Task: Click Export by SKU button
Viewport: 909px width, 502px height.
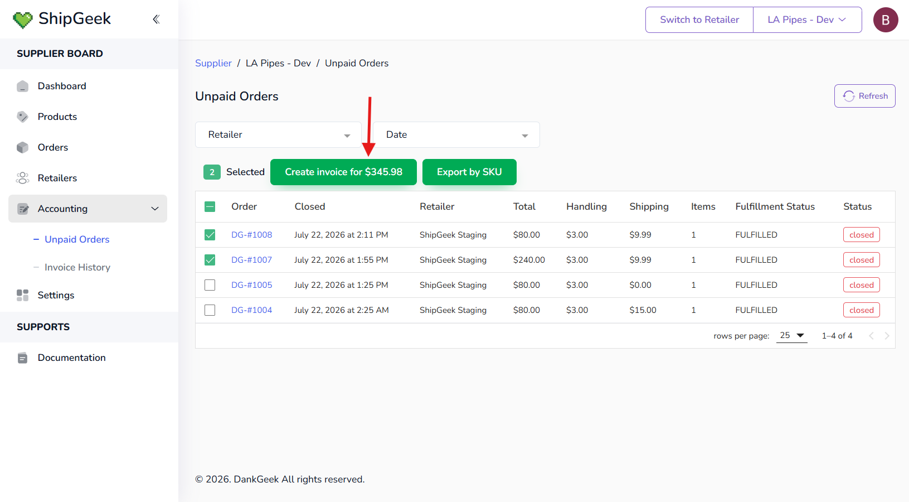Action: (469, 172)
